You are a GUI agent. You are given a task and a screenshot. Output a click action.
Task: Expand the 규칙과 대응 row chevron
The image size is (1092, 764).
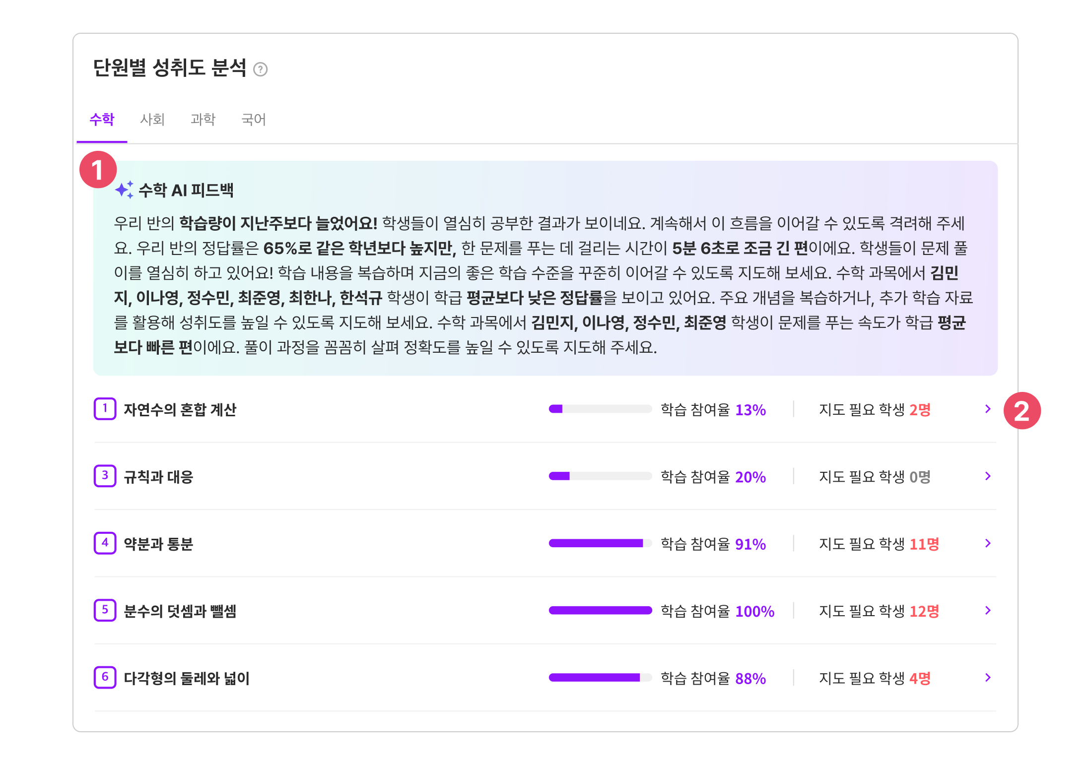click(988, 476)
